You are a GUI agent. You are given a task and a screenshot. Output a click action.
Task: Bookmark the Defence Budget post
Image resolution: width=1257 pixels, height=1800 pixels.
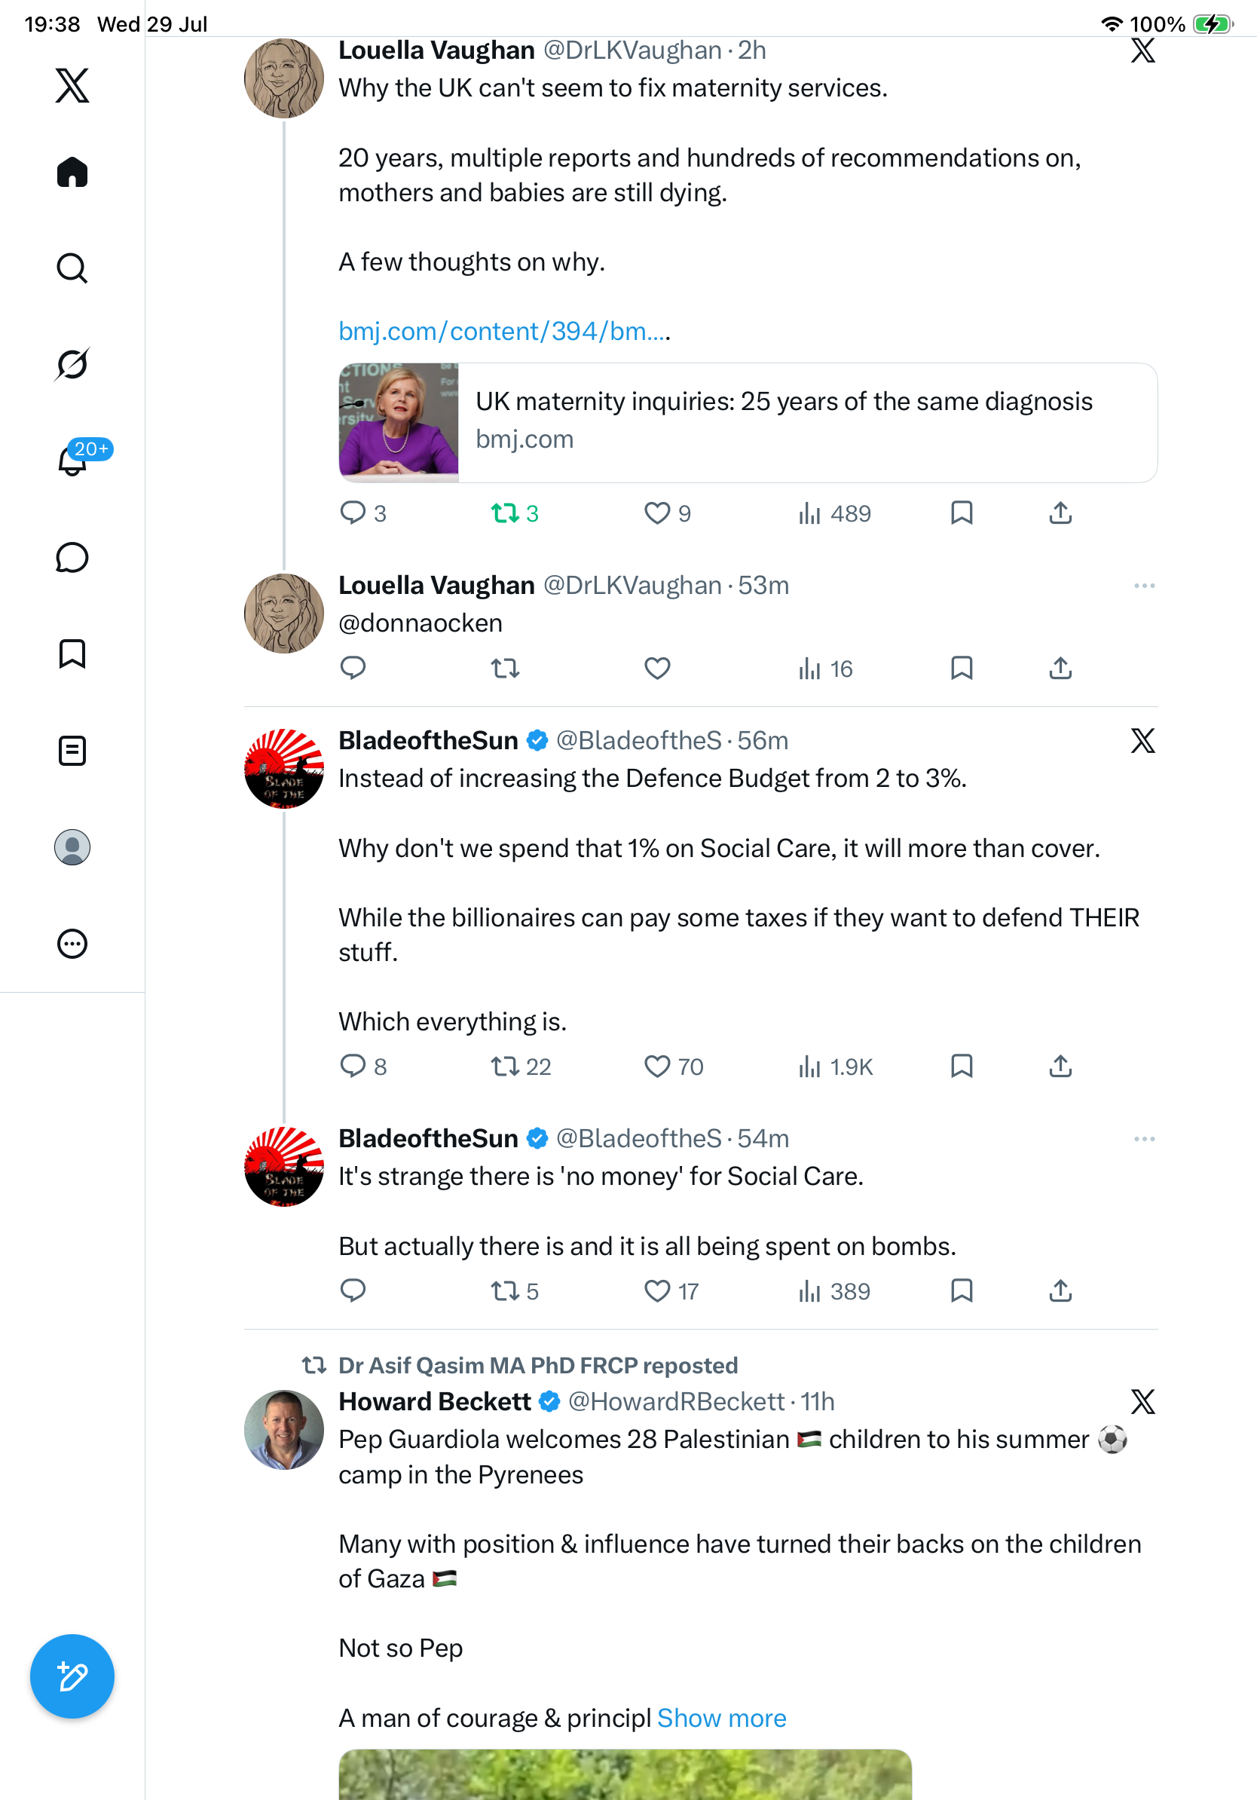point(962,1066)
